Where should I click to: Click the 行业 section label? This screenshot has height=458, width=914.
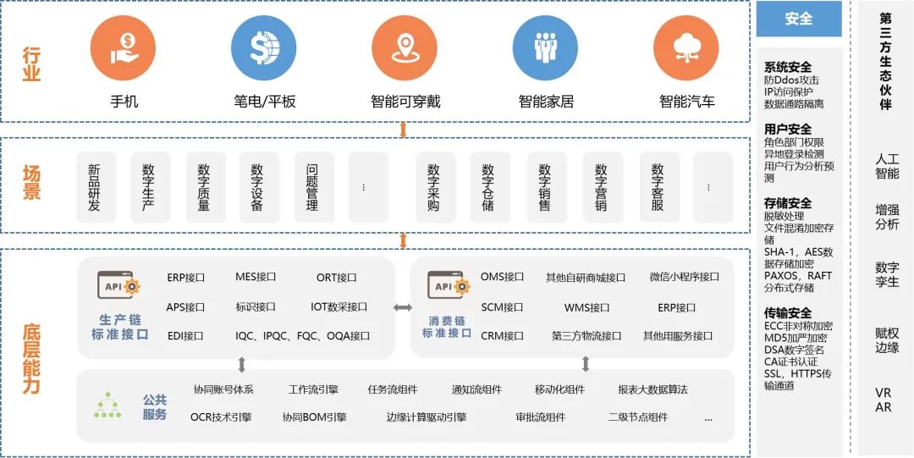31,64
